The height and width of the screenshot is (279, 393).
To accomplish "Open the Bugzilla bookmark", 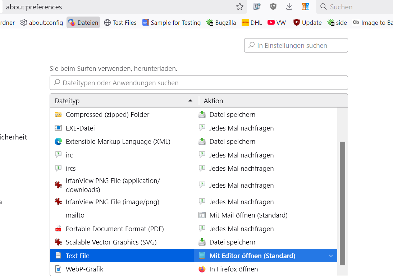I will pyautogui.click(x=221, y=23).
